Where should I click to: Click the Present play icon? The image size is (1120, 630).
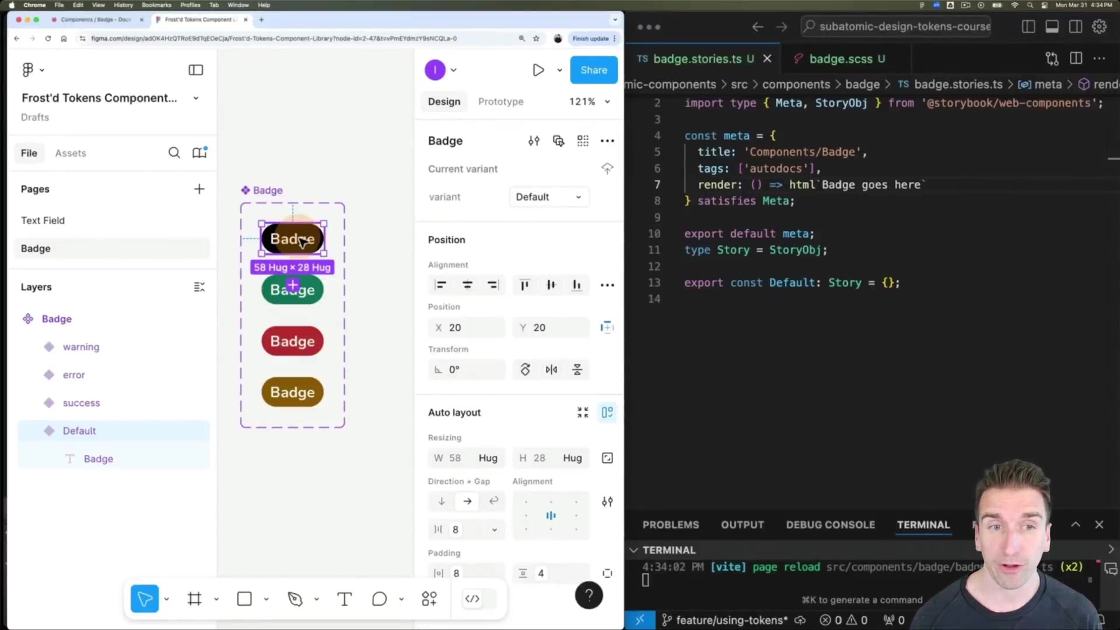538,70
